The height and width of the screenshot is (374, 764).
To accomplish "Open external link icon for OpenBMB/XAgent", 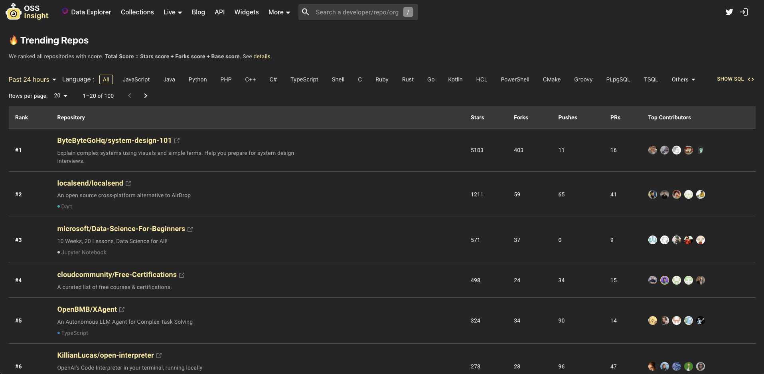I will point(122,310).
